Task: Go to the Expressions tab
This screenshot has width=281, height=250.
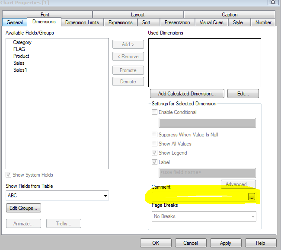Action: (121, 22)
